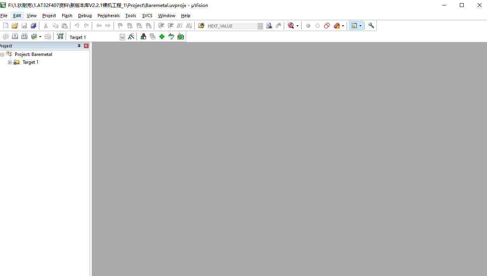
Task: Collapse the Project: Baremetal node
Action: [x=2, y=54]
